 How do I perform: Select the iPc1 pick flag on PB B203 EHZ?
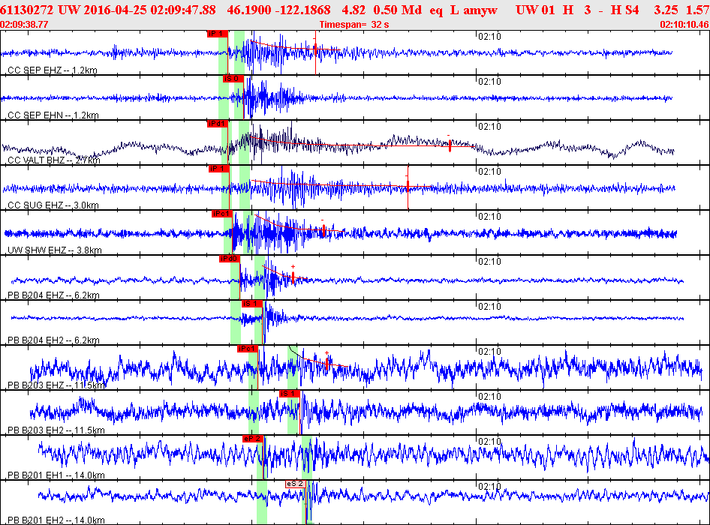247,349
